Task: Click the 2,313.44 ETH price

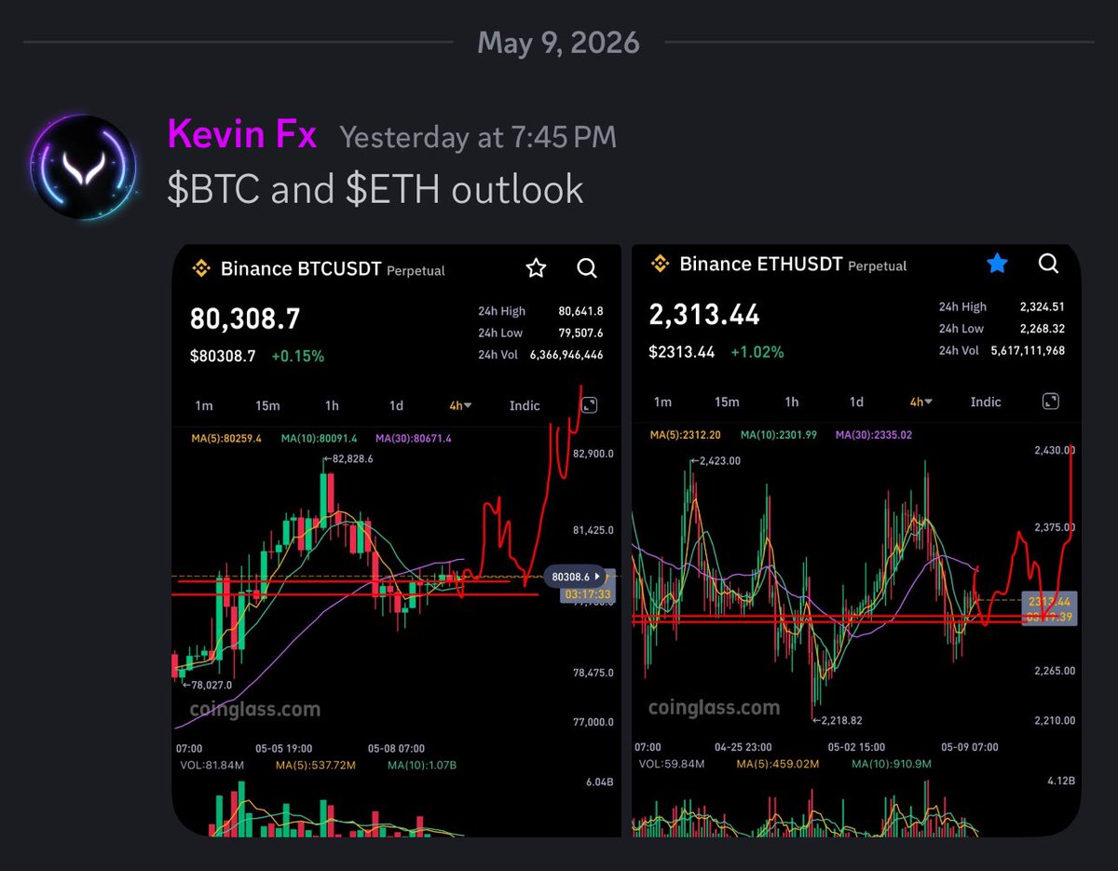Action: 704,315
